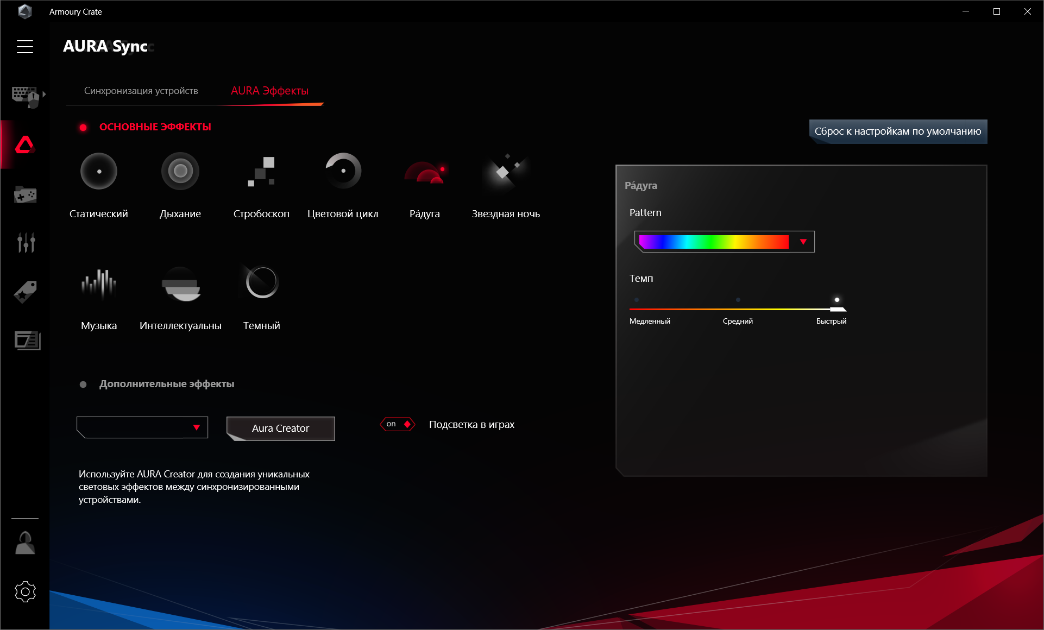Click the Aura Creator button

click(280, 429)
